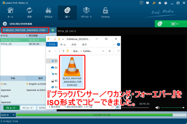Click the skin thumbnail icon in title bar
Screen dimensions: 187x124
click(x=141, y=3)
